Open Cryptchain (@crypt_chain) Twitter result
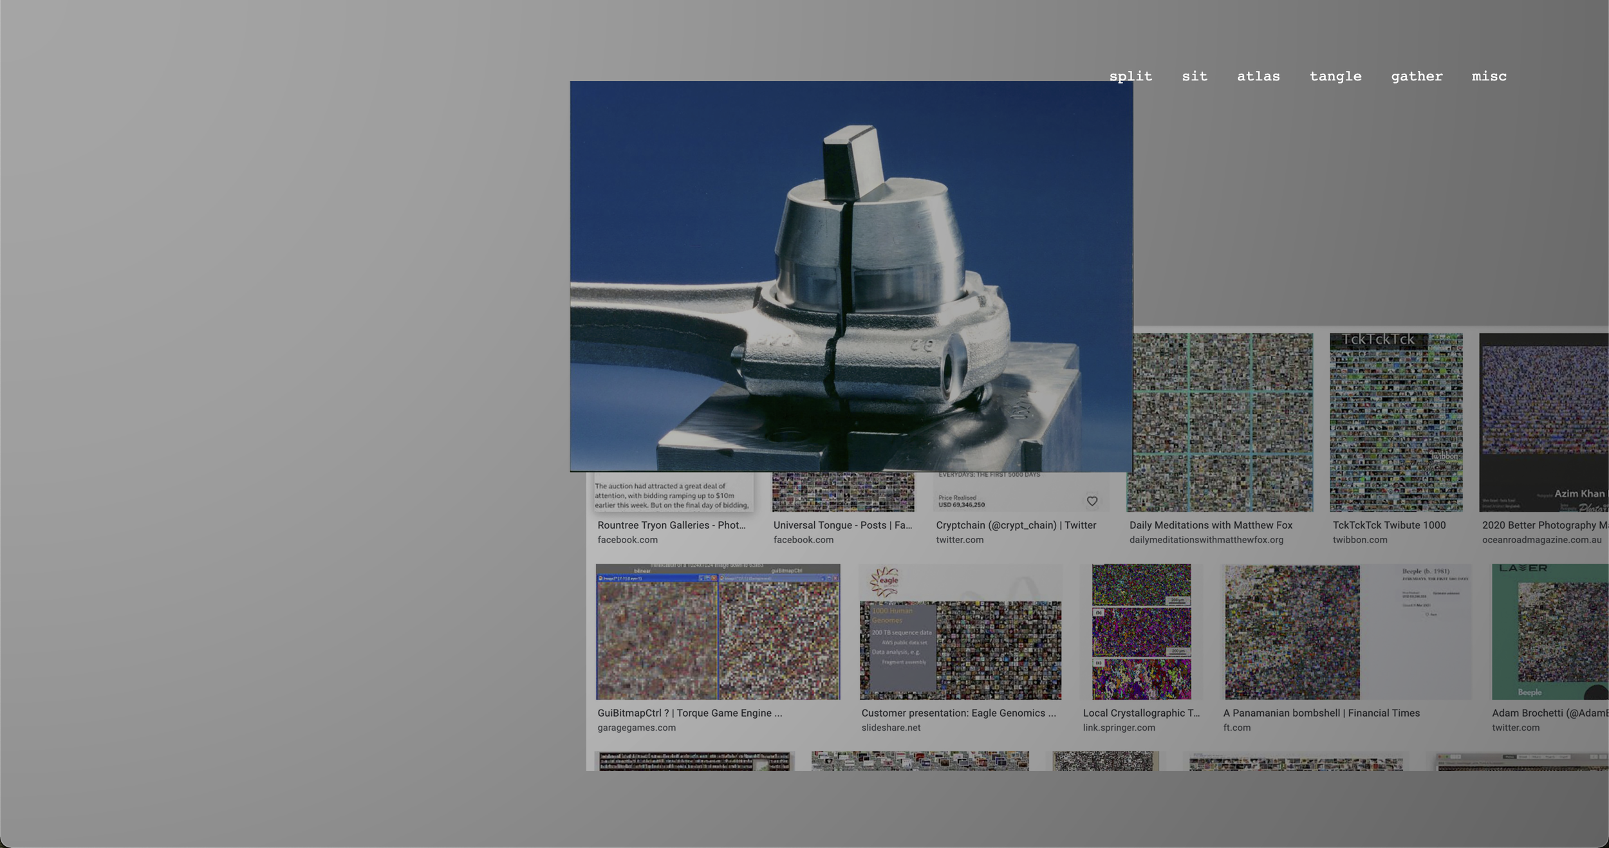The height and width of the screenshot is (848, 1609). pos(1016,525)
